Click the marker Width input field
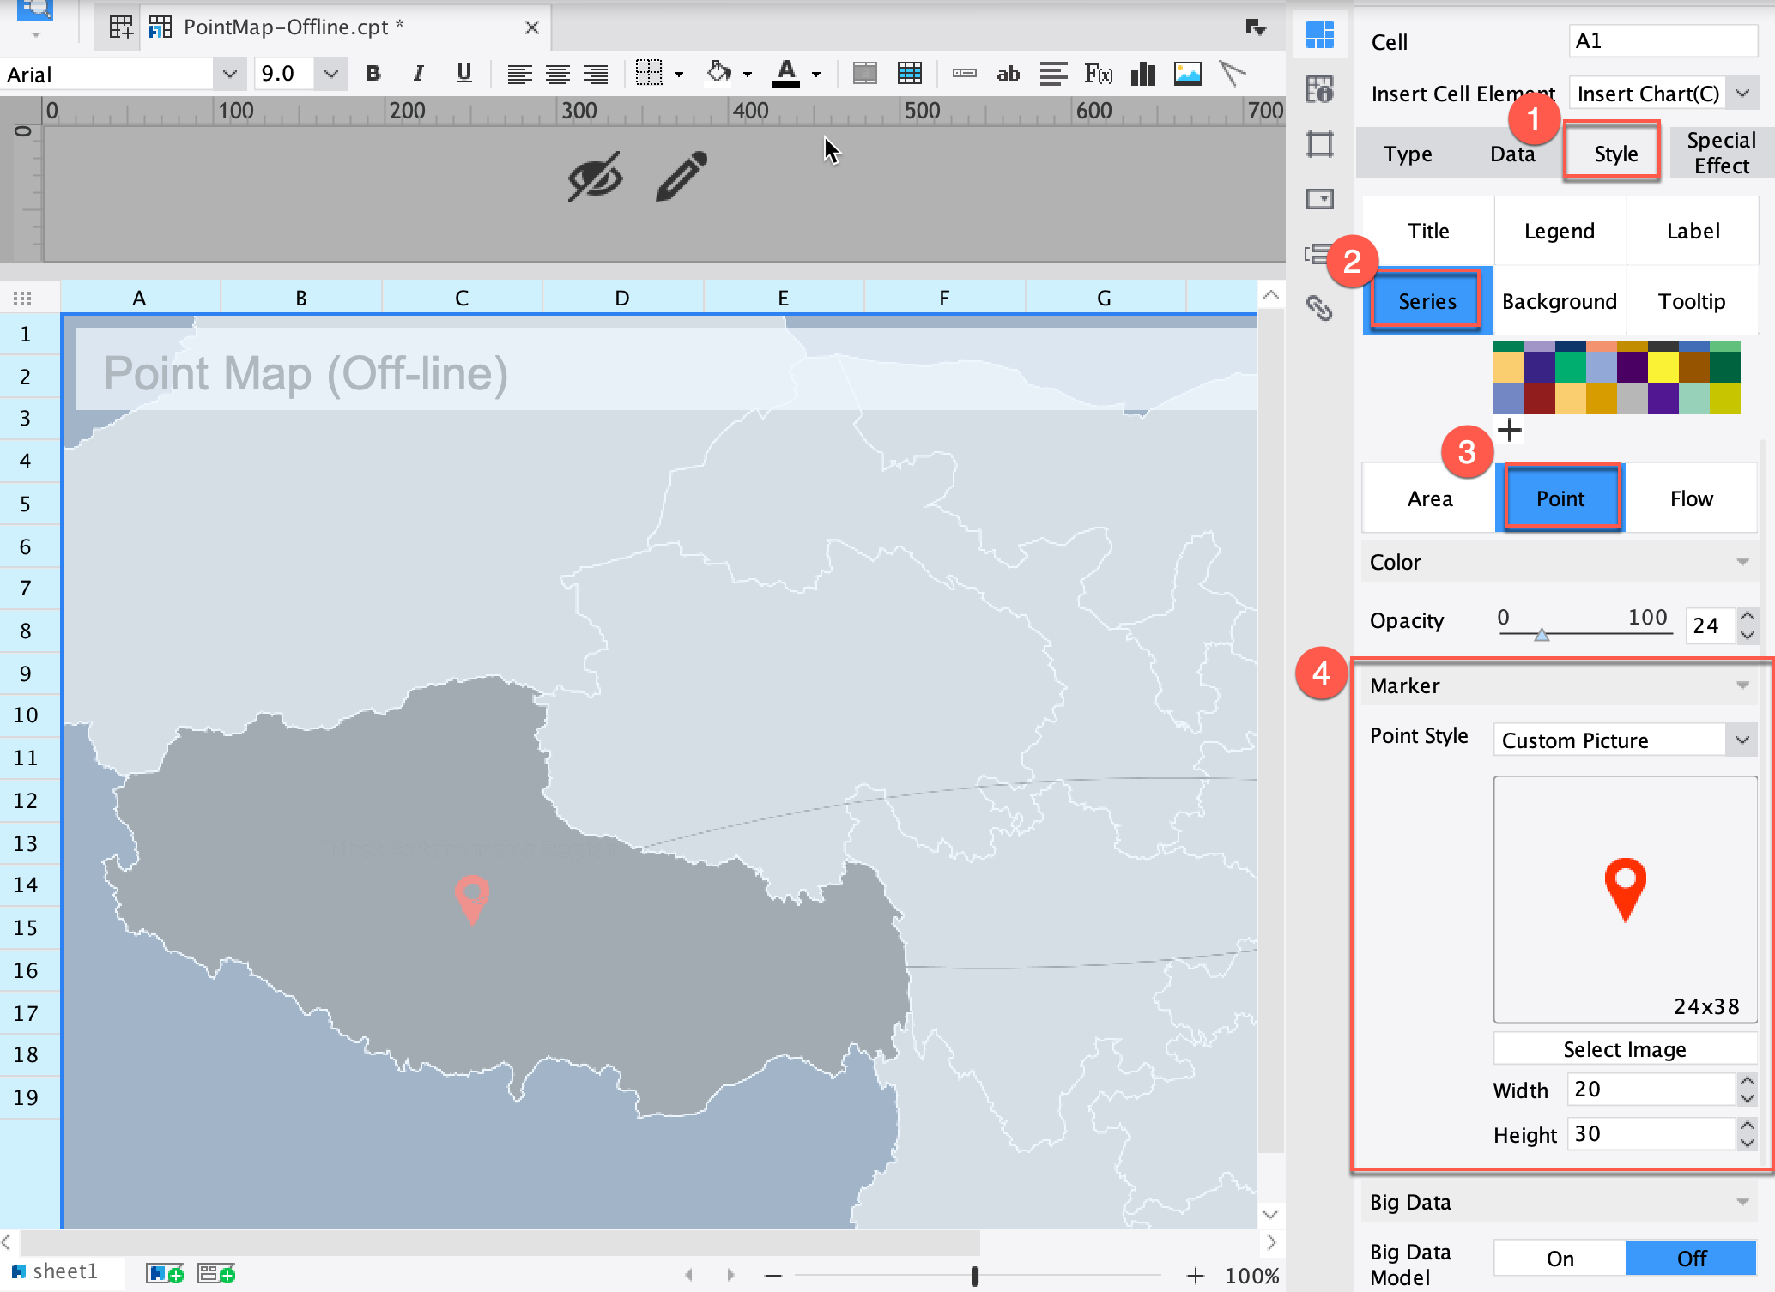Viewport: 1775px width, 1292px height. (1651, 1089)
